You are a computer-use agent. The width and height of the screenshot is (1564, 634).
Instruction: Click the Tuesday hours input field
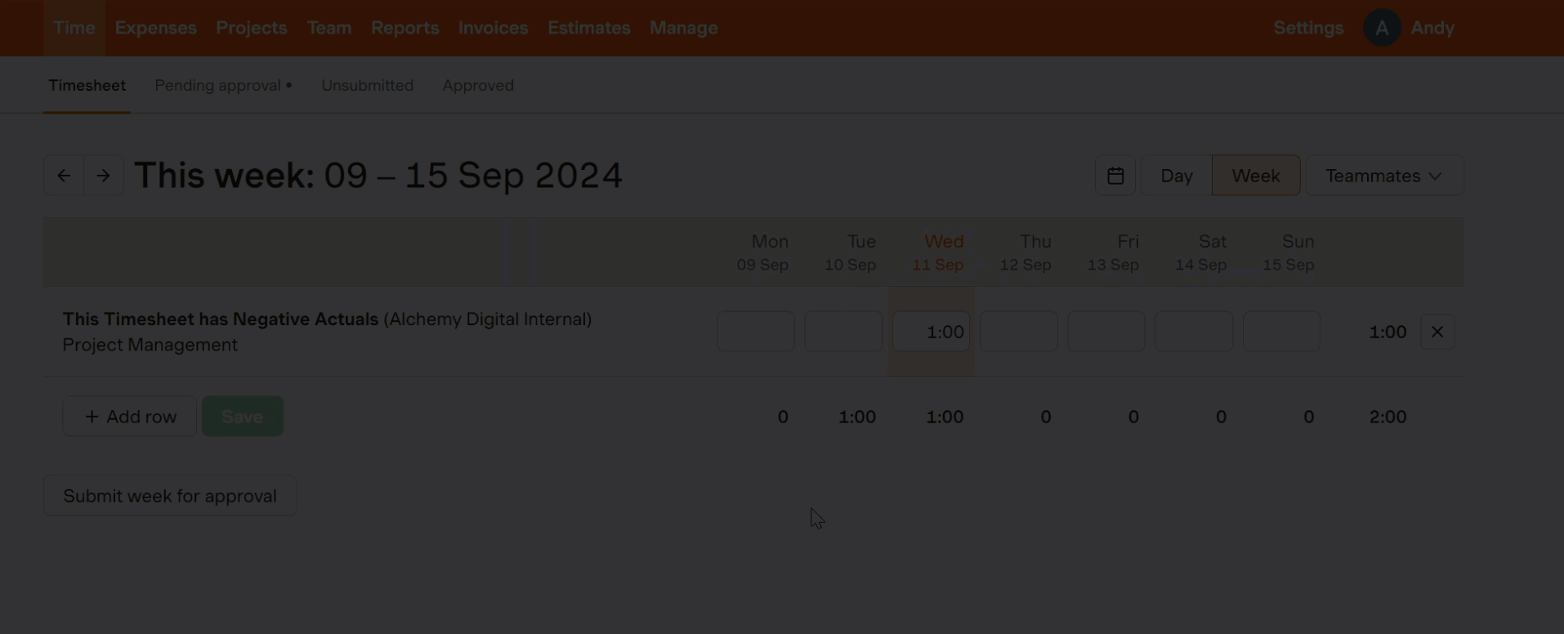point(843,332)
